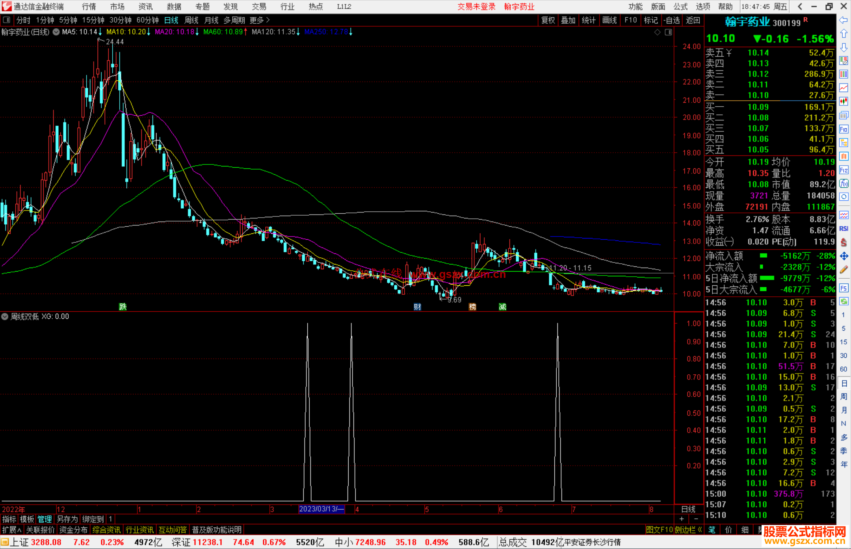Click the 复权 button
The image size is (851, 549).
tap(548, 20)
